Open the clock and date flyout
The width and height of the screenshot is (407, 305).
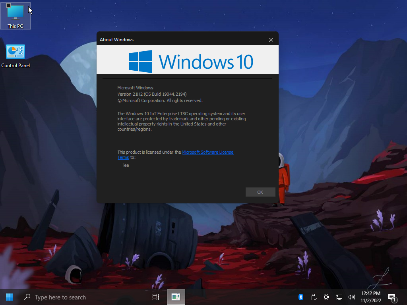coord(370,297)
